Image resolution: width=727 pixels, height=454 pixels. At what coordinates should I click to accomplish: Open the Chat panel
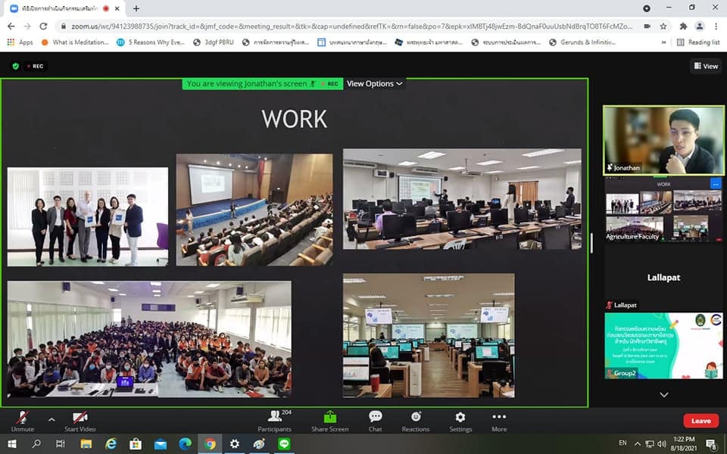[375, 421]
